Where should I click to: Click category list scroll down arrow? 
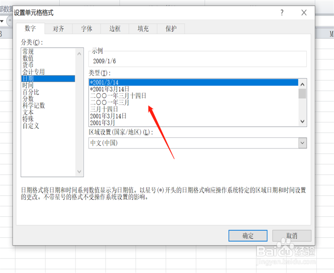click(x=79, y=172)
